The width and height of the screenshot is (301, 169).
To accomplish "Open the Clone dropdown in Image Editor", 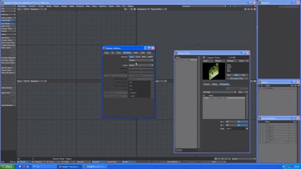I will coord(244,61).
